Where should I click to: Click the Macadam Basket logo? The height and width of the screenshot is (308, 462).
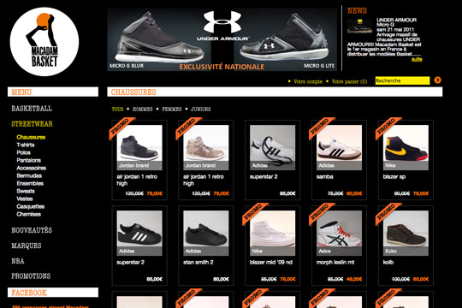(44, 42)
